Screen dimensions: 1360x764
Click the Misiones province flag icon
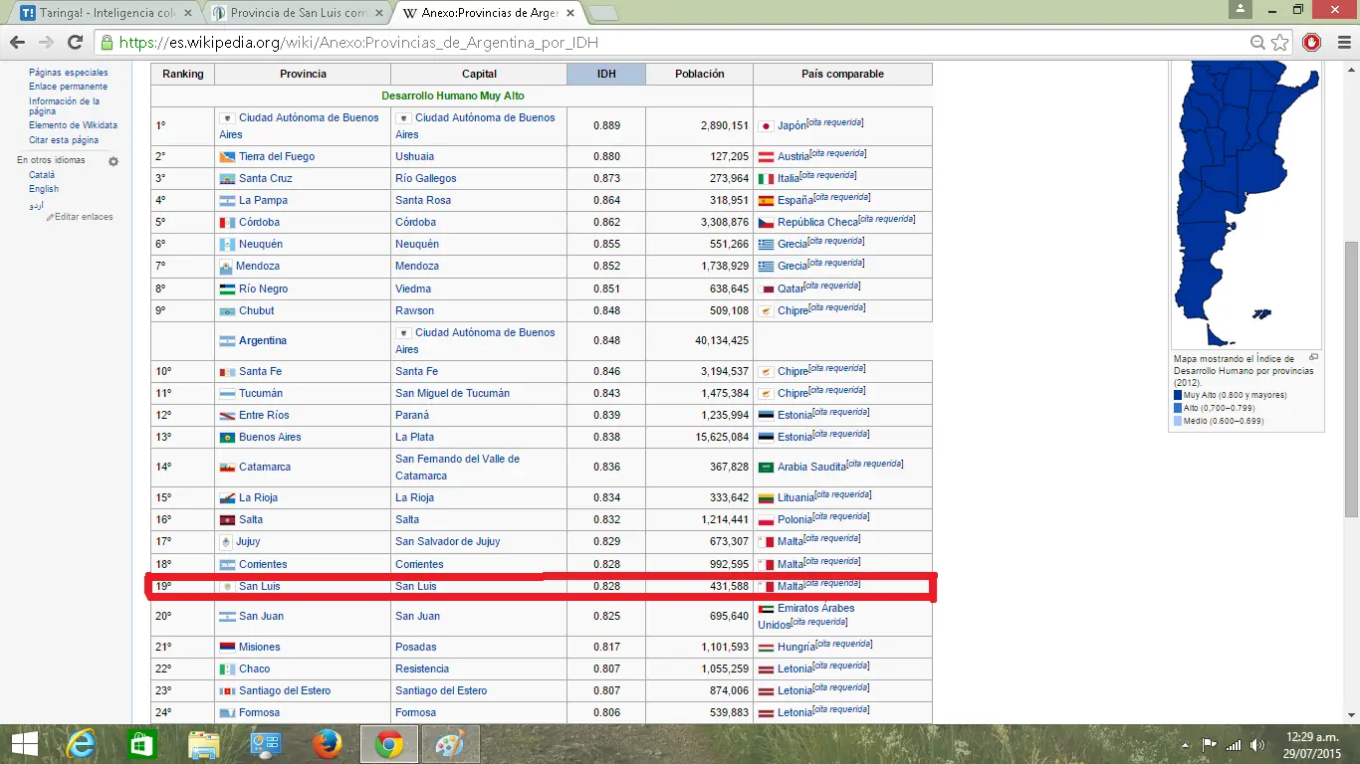click(x=227, y=648)
